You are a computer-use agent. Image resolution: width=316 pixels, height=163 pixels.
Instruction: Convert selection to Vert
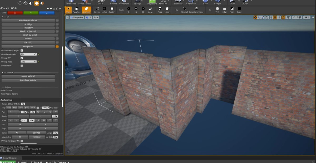pyautogui.click(x=217, y=10)
